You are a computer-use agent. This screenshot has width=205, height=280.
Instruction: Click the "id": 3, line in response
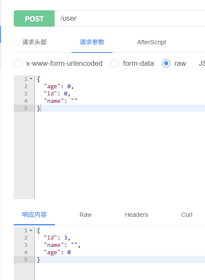pos(57,238)
